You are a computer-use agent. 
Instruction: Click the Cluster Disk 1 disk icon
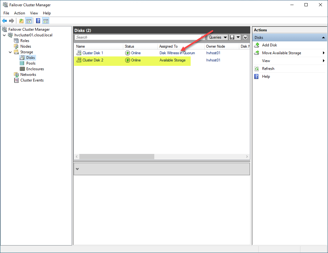79,53
